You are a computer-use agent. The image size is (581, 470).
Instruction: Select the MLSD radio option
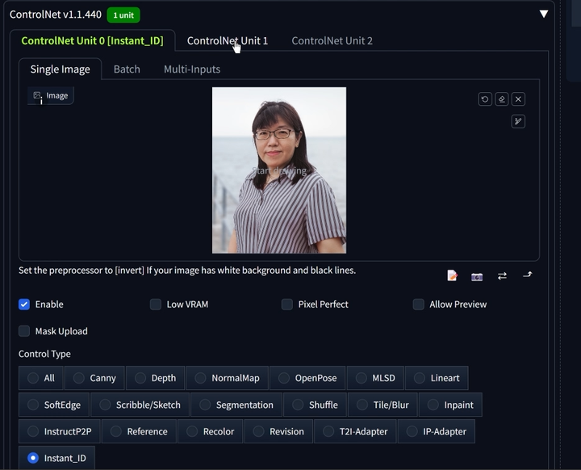[375, 378]
